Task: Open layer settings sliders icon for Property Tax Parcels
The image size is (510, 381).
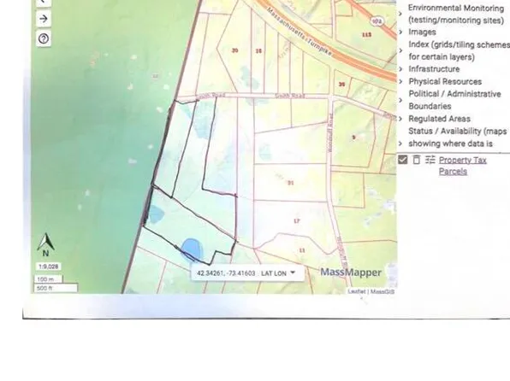Action: tap(430, 160)
